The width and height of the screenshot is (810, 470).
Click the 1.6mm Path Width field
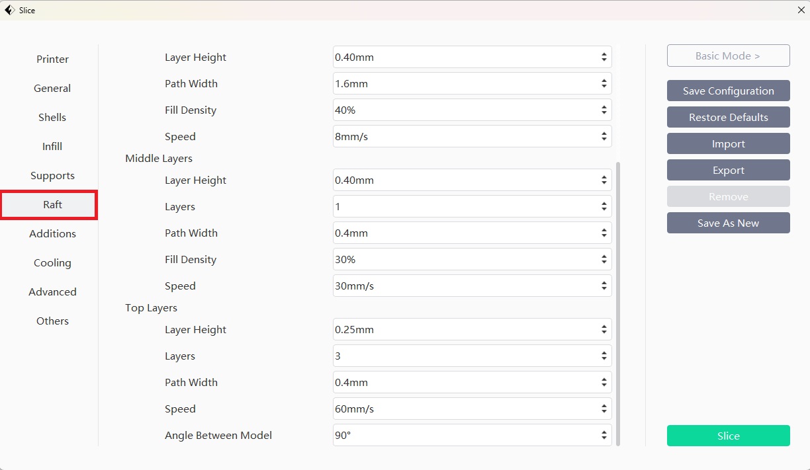click(x=463, y=84)
